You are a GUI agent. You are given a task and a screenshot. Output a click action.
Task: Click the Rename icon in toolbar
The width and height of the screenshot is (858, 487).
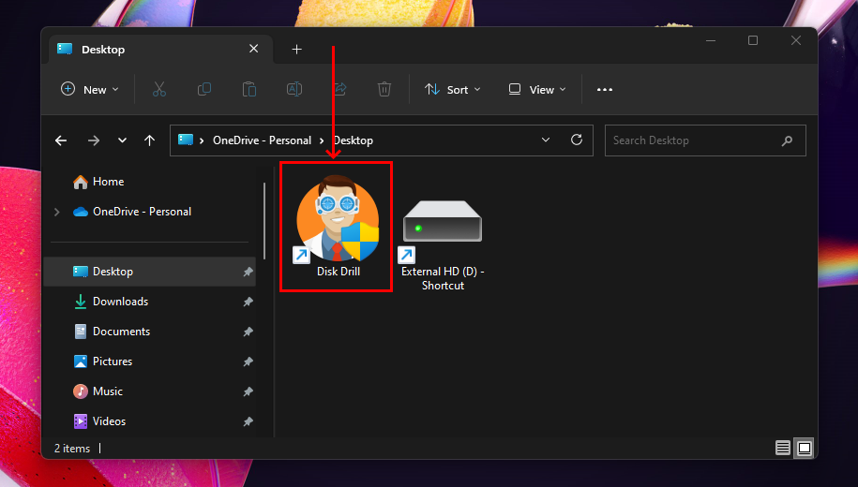pyautogui.click(x=294, y=89)
